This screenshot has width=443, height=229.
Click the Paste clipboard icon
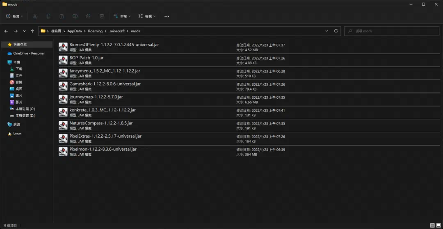62,16
